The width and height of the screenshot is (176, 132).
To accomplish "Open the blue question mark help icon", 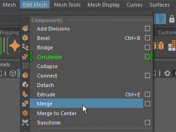I will pyautogui.click(x=161, y=19).
